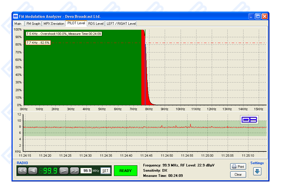This screenshot has height=193, width=281.
Task: Click the single step tune-down arrow
Action: [33, 170]
